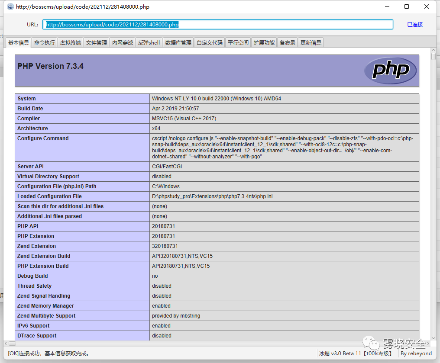
Task: Minimize the window
Action: click(x=387, y=6)
